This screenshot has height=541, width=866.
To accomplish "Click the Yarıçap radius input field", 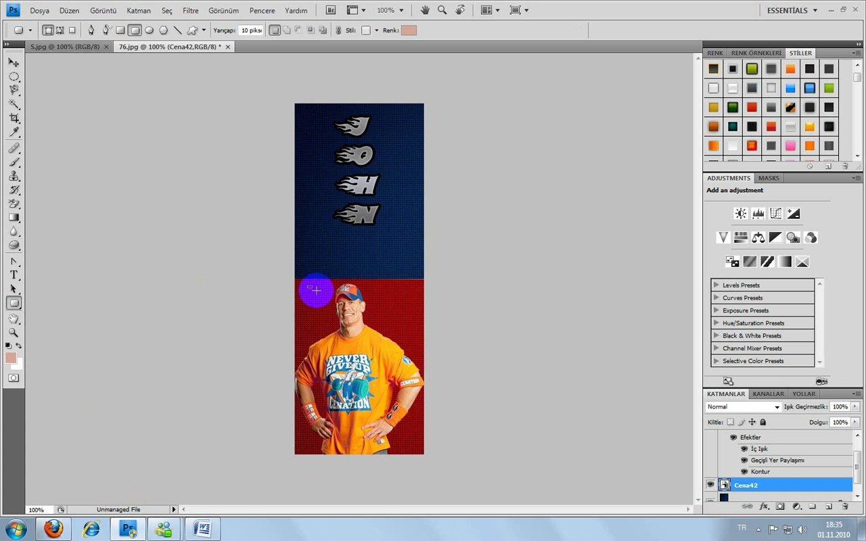I will point(251,30).
